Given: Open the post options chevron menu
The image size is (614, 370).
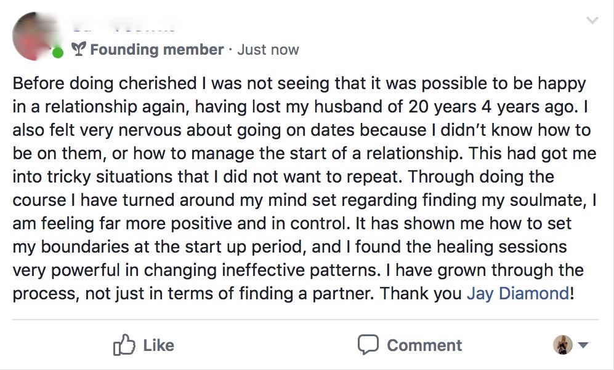Looking at the screenshot, I should pos(592,21).
